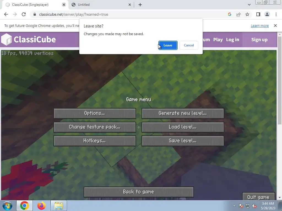Open File Explorer from the taskbar
Viewport: 282px width, 211px height.
click(59, 206)
